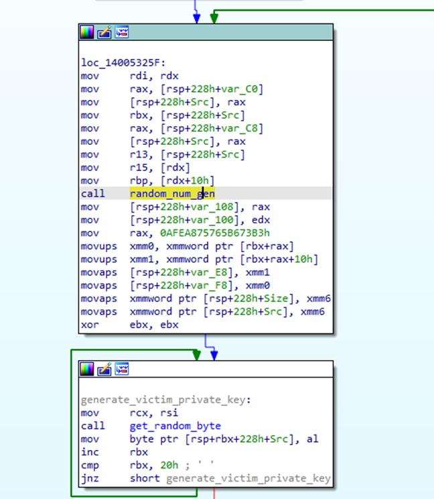
Task: Select the loc_14005325F label
Action: point(123,62)
